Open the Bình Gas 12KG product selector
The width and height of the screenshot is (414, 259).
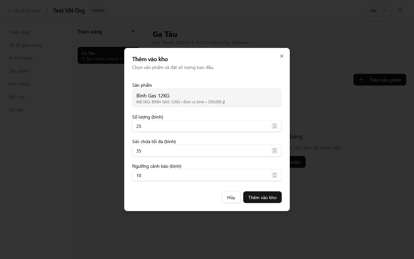tap(207, 98)
